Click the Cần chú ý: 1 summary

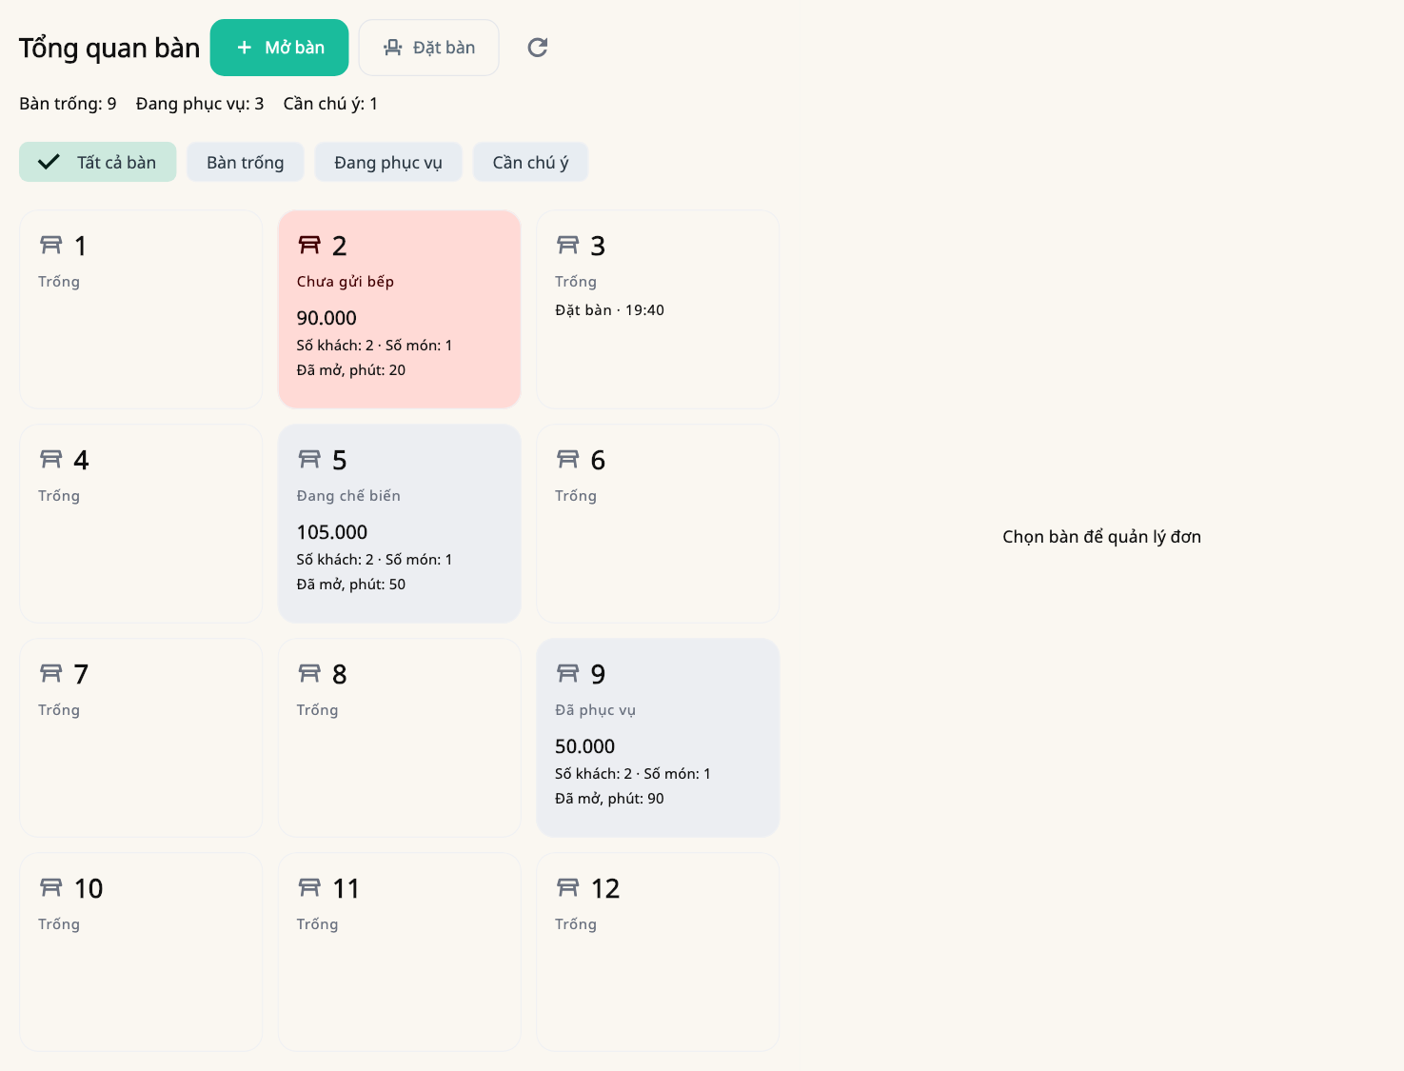(x=330, y=104)
